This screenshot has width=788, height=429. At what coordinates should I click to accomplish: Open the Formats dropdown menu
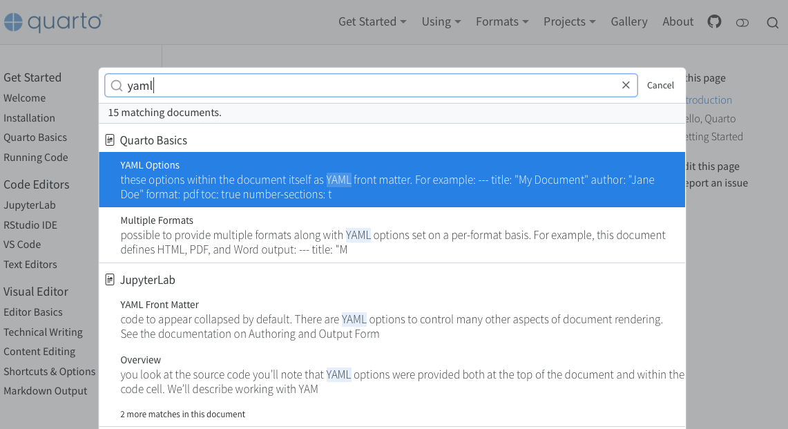tap(502, 21)
